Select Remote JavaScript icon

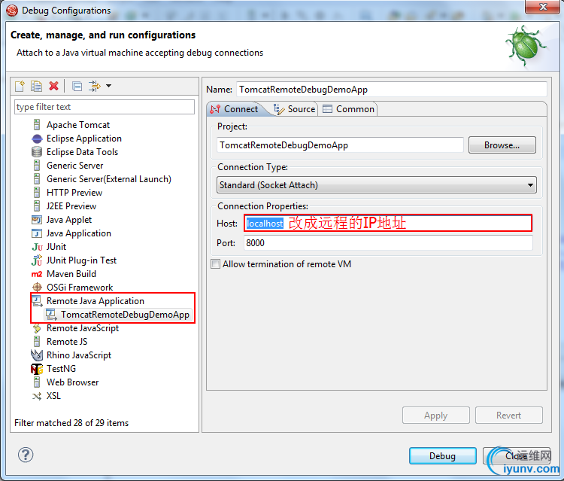click(37, 328)
